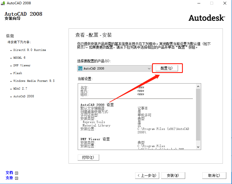Click the settings scrollbar down arrow
This screenshot has width=232, height=184.
pos(198,147)
